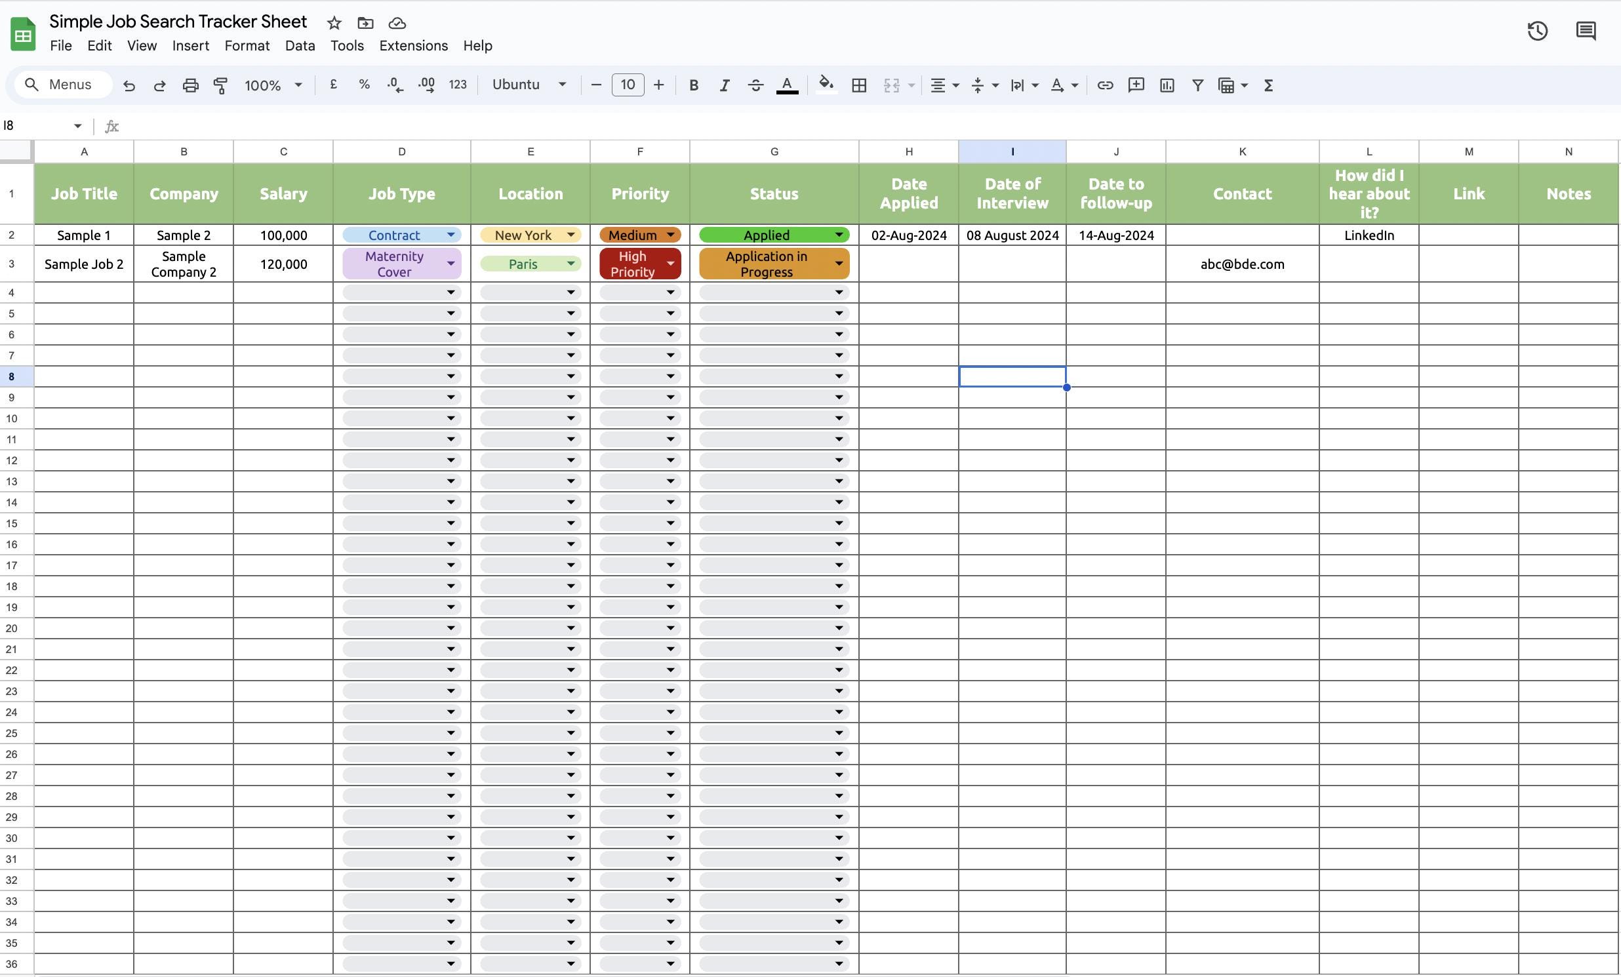Insert a chart using chart icon

(x=1167, y=85)
